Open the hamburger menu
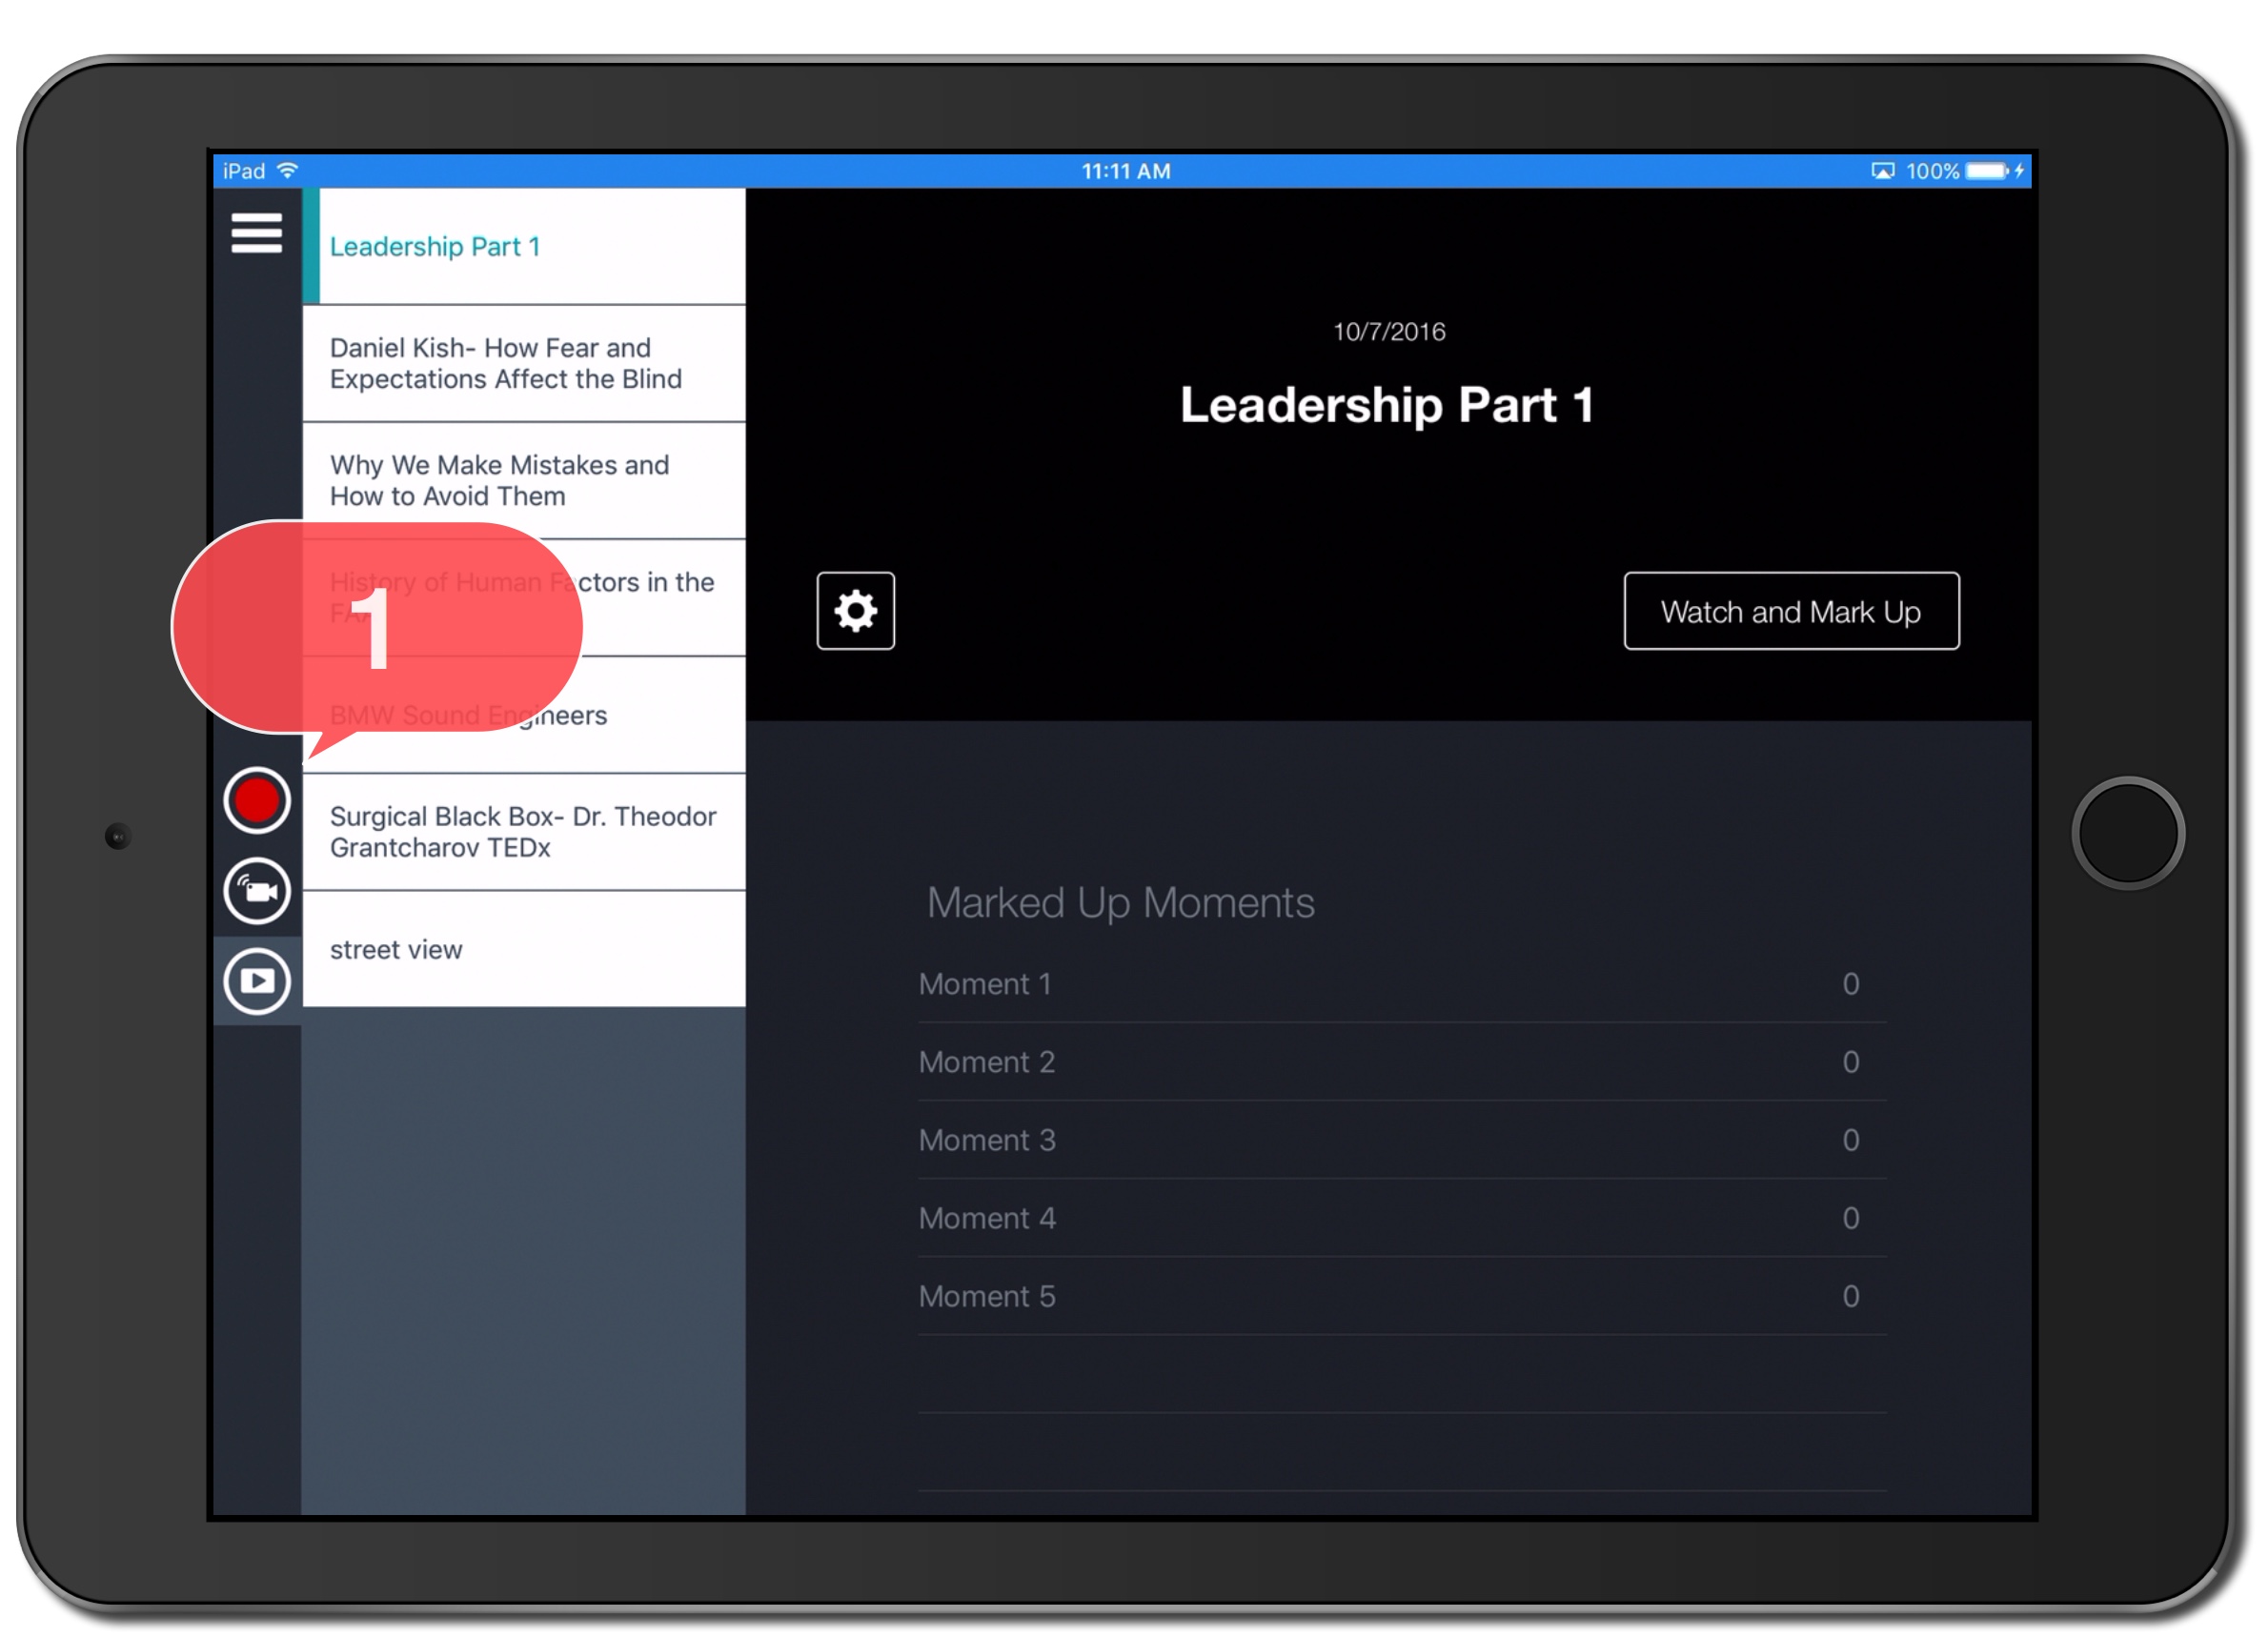Viewport: 2268px width, 1637px height. click(x=257, y=233)
